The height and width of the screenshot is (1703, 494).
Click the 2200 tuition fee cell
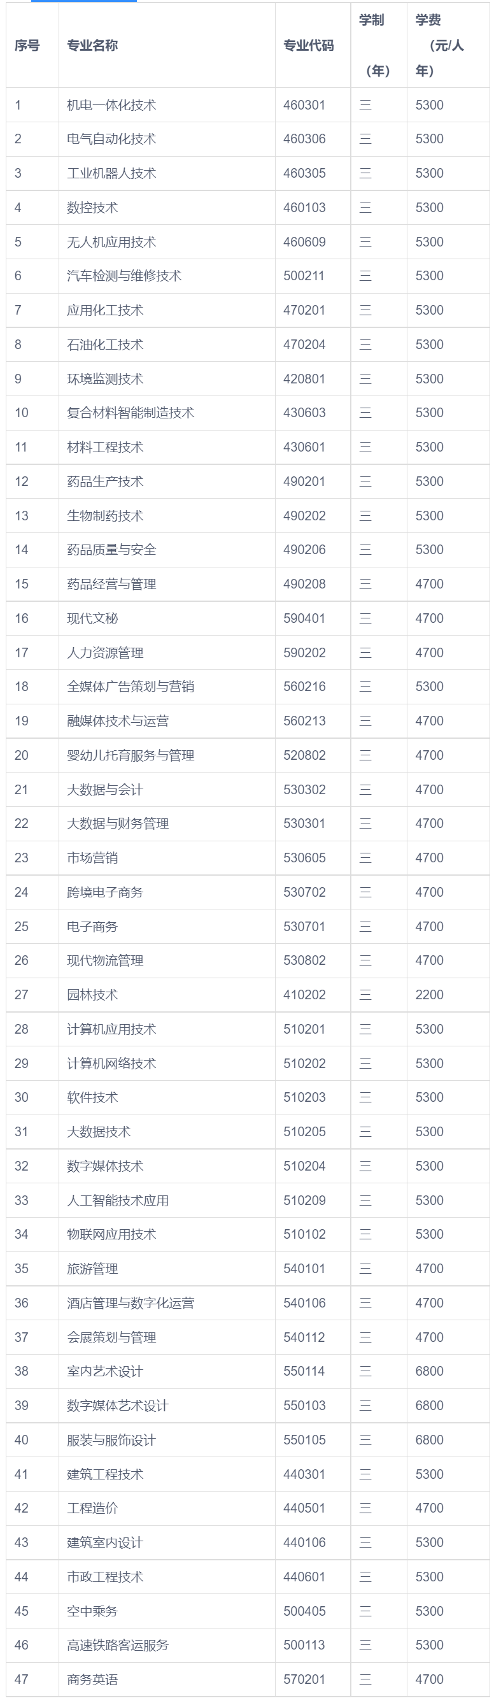tap(429, 994)
